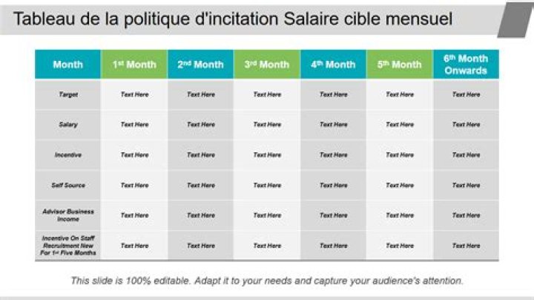The width and height of the screenshot is (534, 300).
Task: Click 'Text Here' in Self Source row, 5th Month
Action: [x=399, y=186]
